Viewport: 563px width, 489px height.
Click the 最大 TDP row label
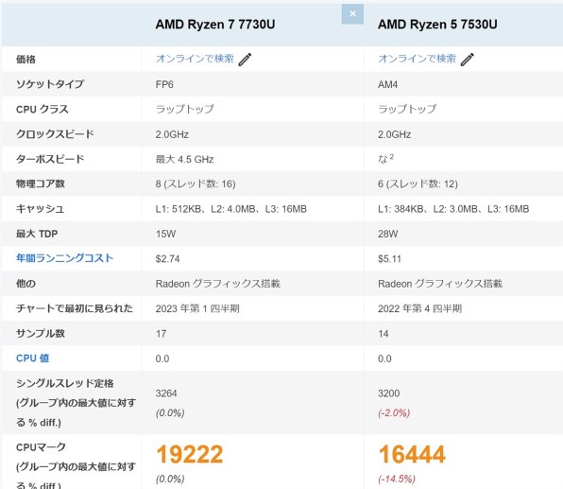click(37, 234)
